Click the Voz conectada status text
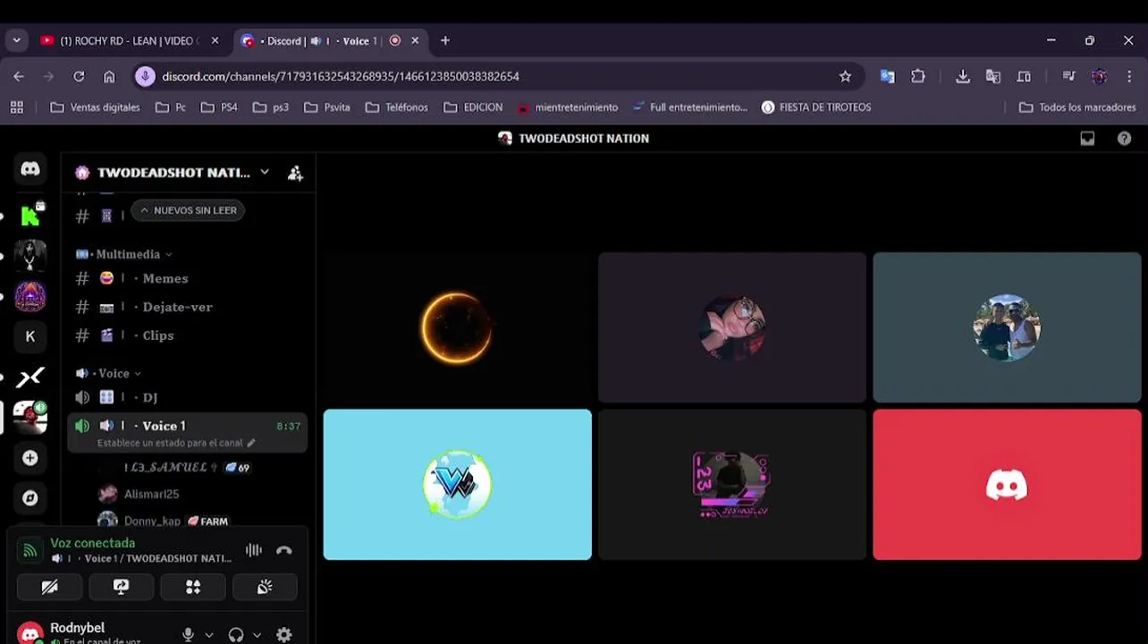The width and height of the screenshot is (1148, 644). click(93, 543)
